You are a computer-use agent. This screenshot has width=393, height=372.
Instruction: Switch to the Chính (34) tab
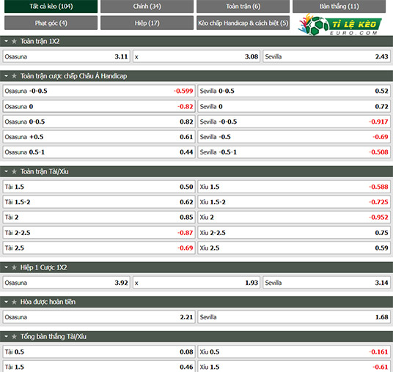[147, 7]
